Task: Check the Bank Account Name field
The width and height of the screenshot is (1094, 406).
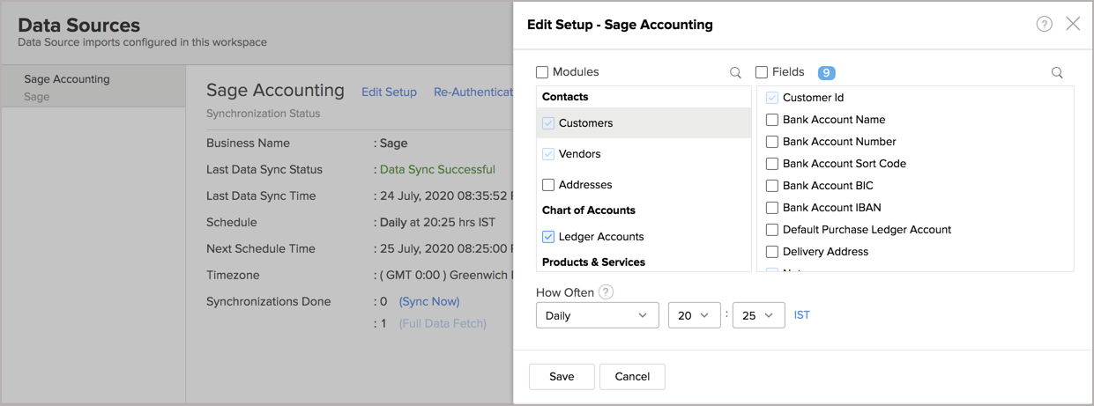Action: pyautogui.click(x=772, y=120)
